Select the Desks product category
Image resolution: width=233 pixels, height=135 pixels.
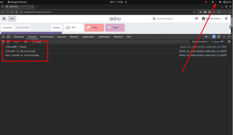click(x=94, y=27)
